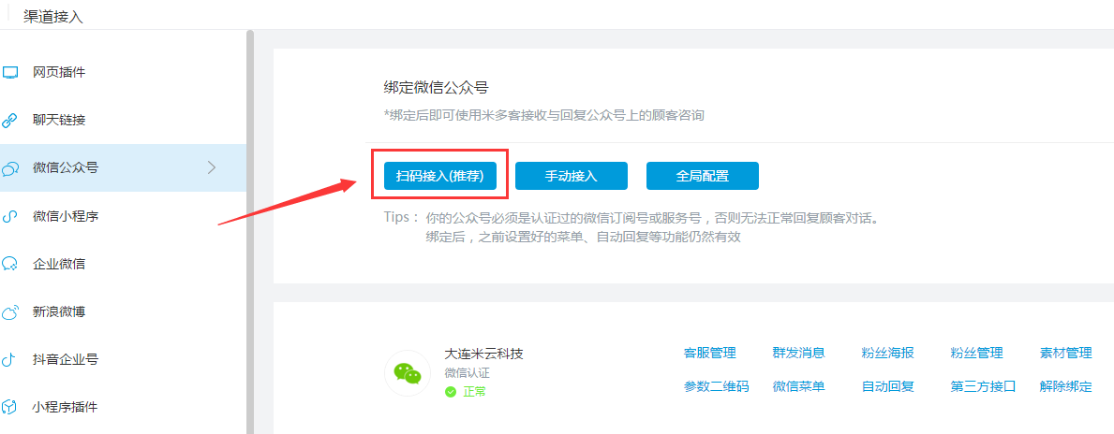Screen dimensions: 1114x434
Task: Open the 微信菜单 link
Action: point(798,386)
